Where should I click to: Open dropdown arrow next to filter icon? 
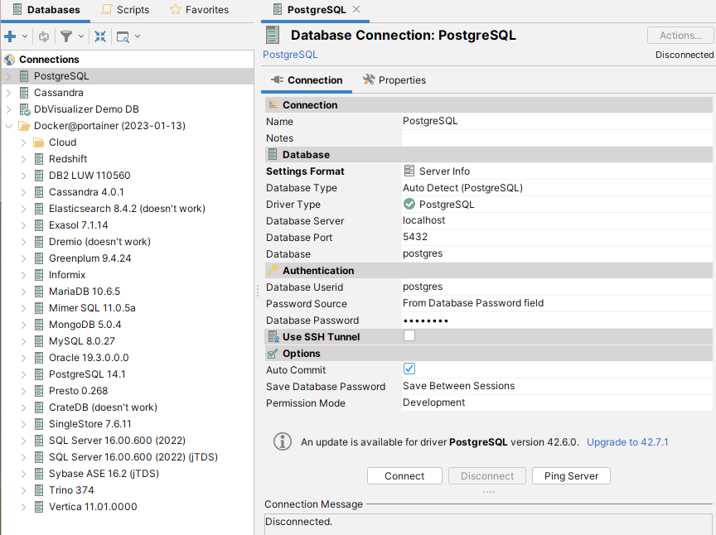click(x=80, y=36)
